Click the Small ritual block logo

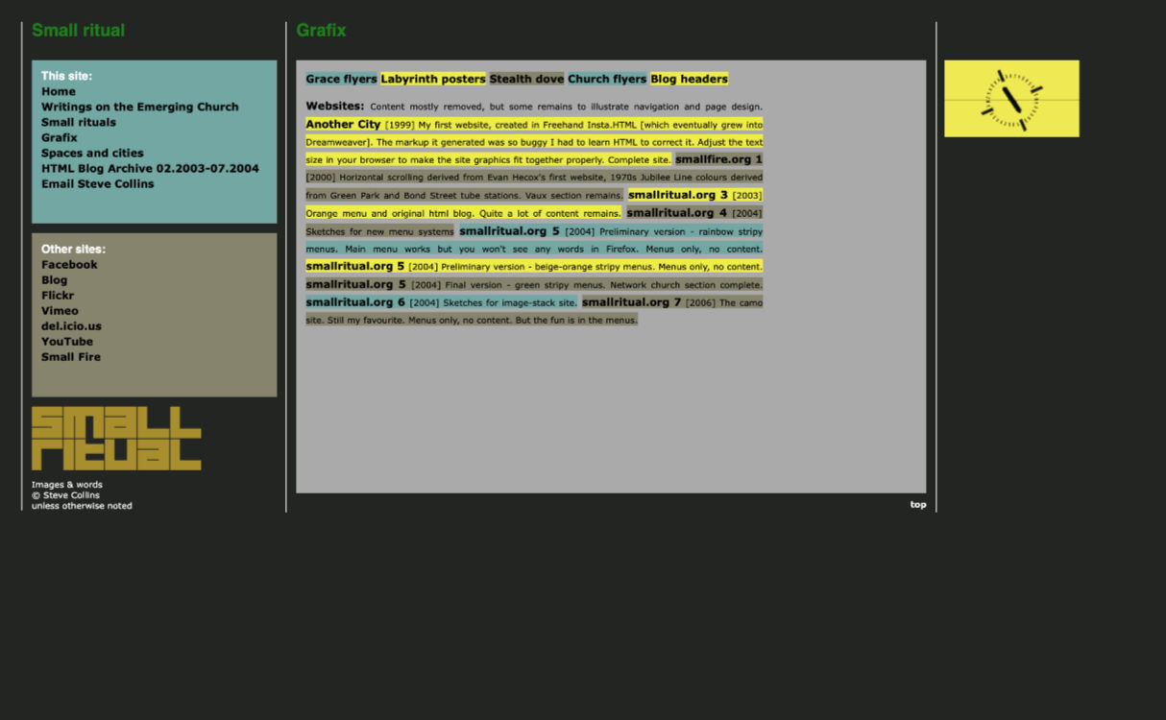[x=116, y=439]
